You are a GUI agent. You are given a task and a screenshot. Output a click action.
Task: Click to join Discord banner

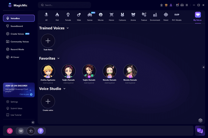[x=19, y=90]
